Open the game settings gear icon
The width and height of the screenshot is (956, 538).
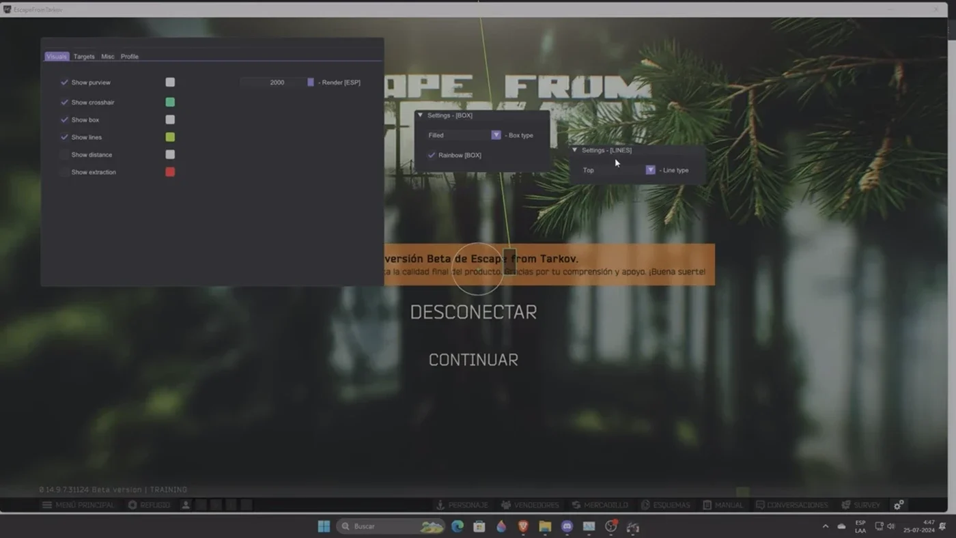[899, 505]
